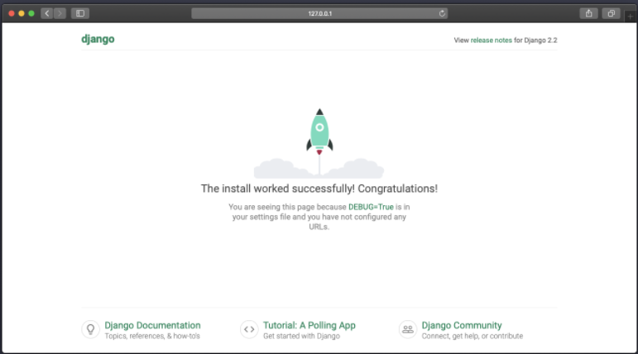This screenshot has height=354, width=638.
Task: Click the green fullscreen button
Action: (31, 13)
